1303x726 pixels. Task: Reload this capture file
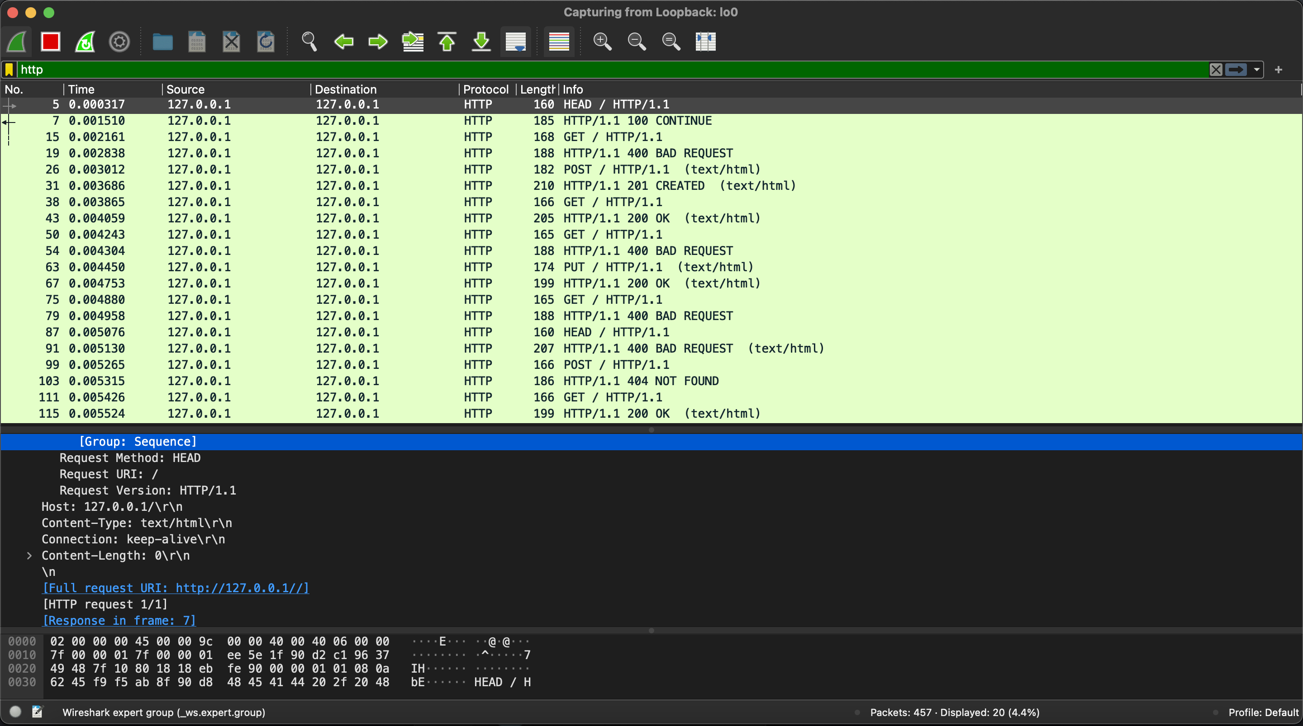[266, 42]
